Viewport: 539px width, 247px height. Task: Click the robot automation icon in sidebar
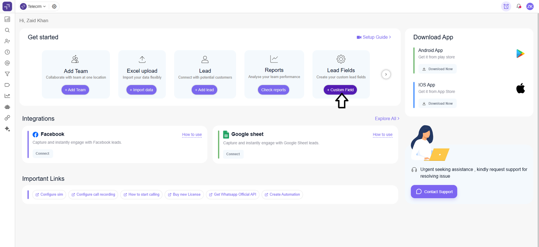[x=7, y=107]
